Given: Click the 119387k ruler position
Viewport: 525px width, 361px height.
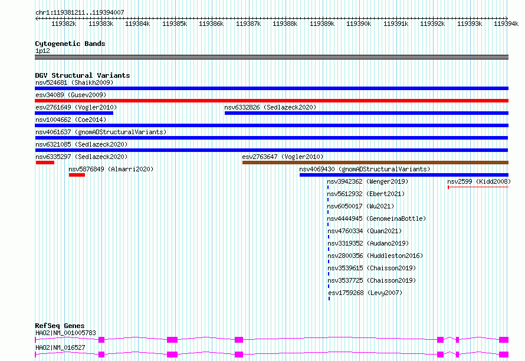Looking at the screenshot, I should click(248, 24).
